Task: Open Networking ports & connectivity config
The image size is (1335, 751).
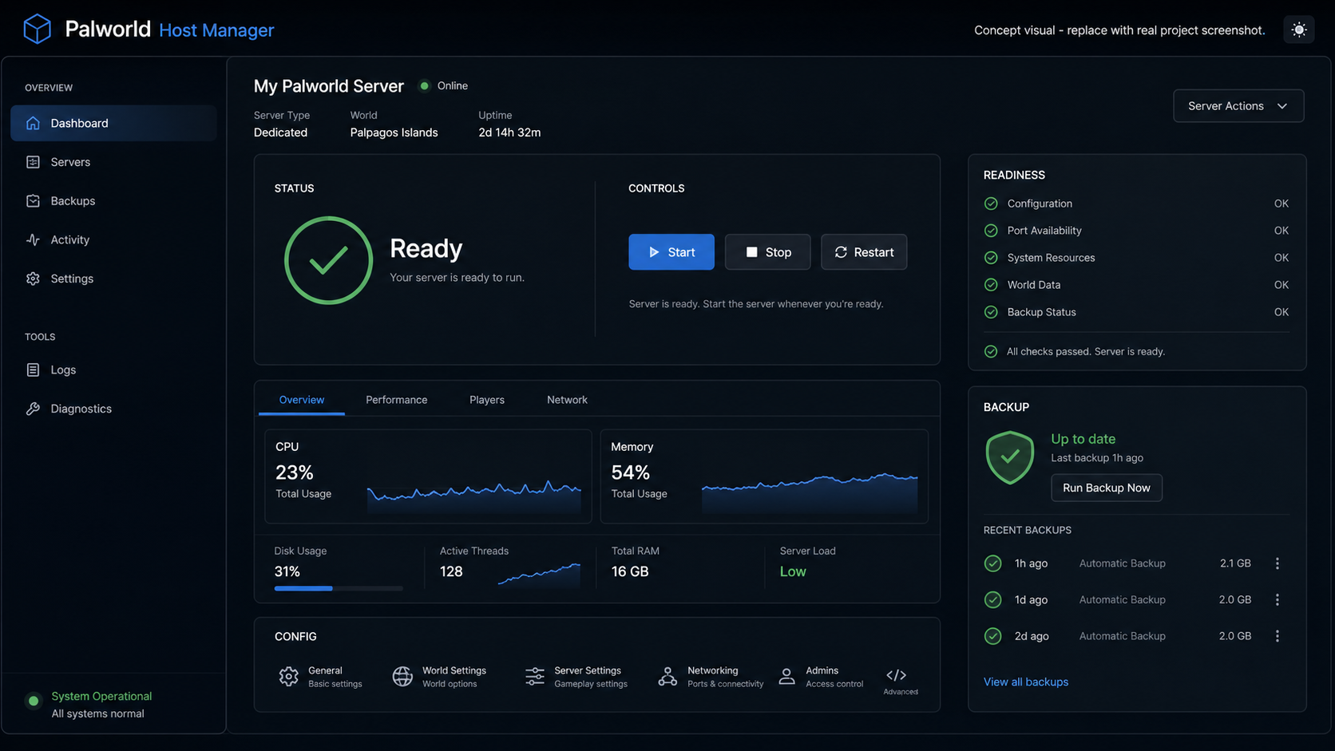Action: [711, 677]
